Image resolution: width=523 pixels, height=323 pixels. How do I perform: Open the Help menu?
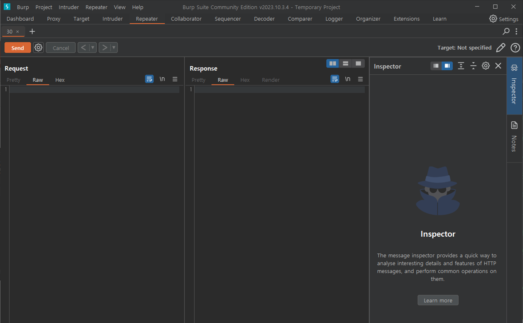(x=137, y=7)
